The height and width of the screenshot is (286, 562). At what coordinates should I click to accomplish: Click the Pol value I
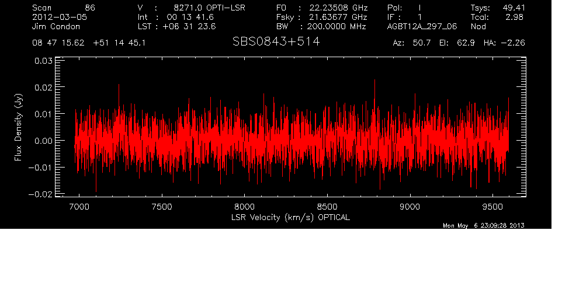click(419, 8)
